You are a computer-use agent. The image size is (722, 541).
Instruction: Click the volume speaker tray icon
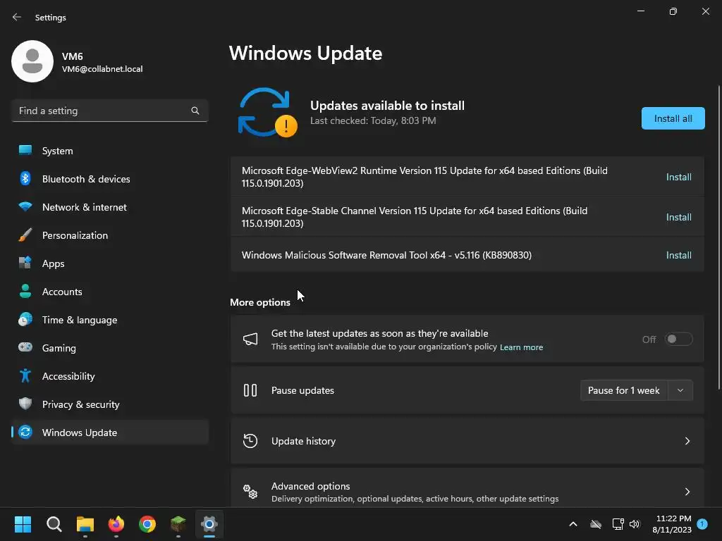635,524
